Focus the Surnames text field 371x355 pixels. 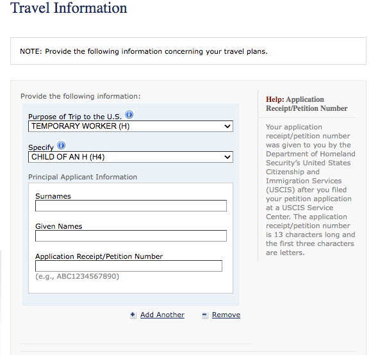(131, 206)
